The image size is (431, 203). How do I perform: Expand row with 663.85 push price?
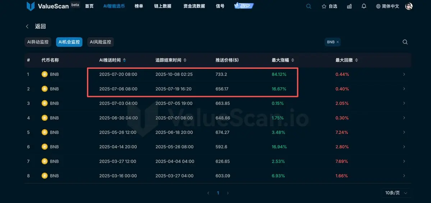tap(404, 103)
